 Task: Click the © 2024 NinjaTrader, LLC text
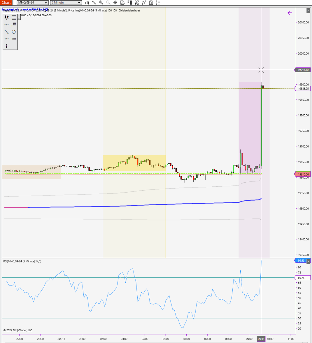coord(18,330)
